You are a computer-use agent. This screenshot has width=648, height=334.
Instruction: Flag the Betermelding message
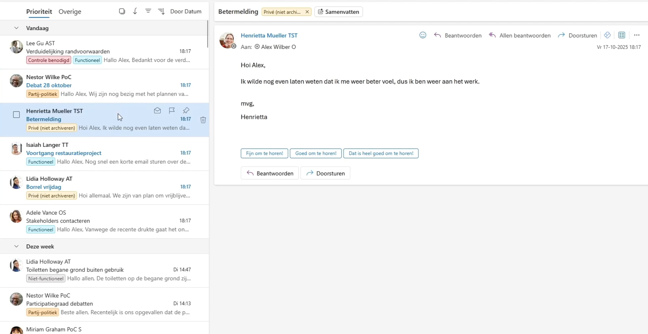pos(172,110)
